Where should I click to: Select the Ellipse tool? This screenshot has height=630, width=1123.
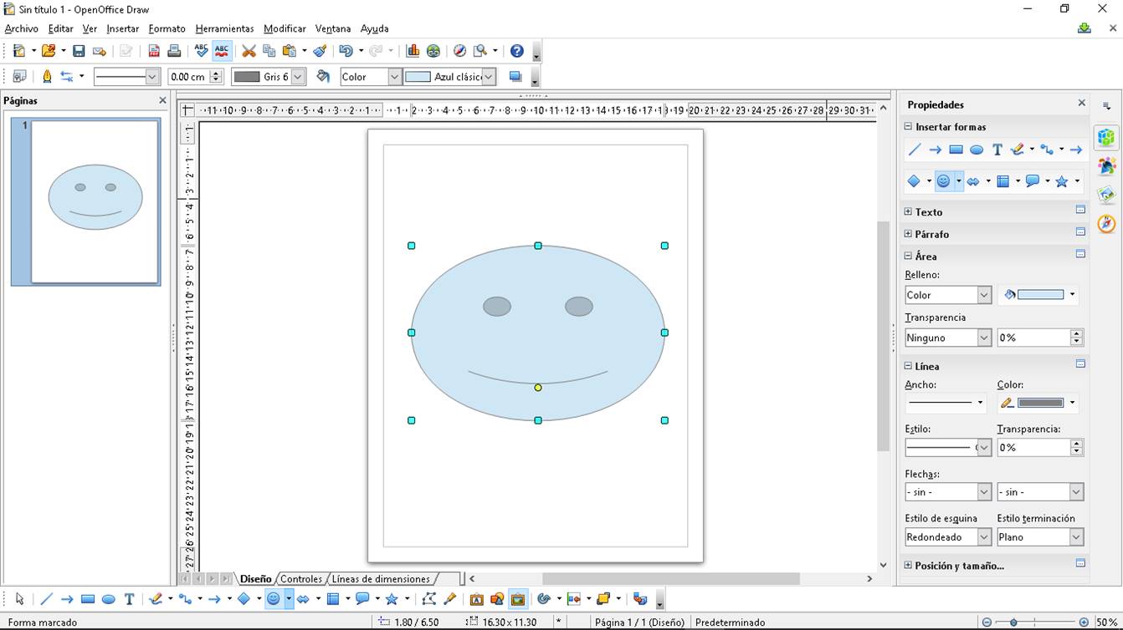coord(109,598)
